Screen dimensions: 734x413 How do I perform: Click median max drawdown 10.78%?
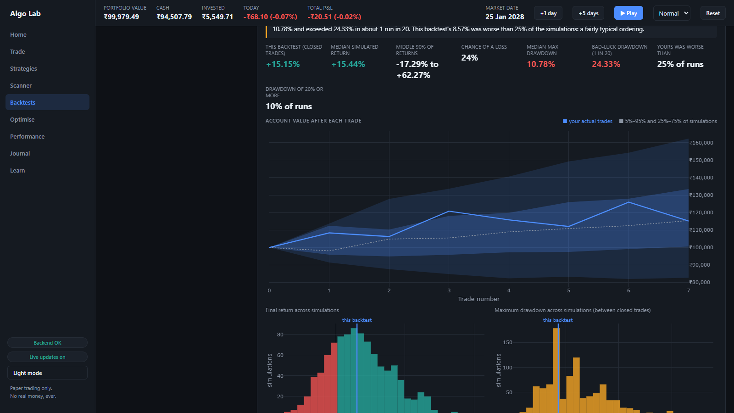541,64
